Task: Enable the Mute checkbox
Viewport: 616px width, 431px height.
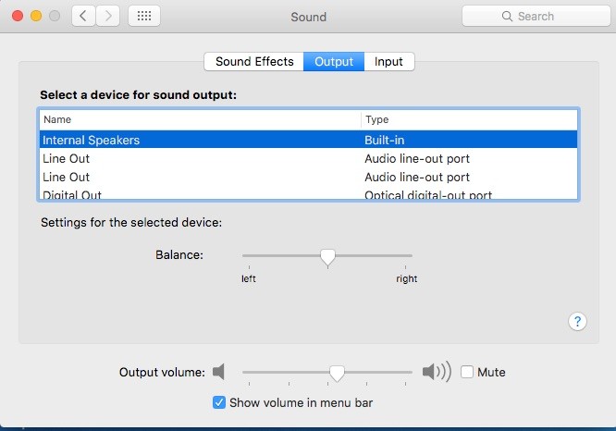Action: pos(467,372)
